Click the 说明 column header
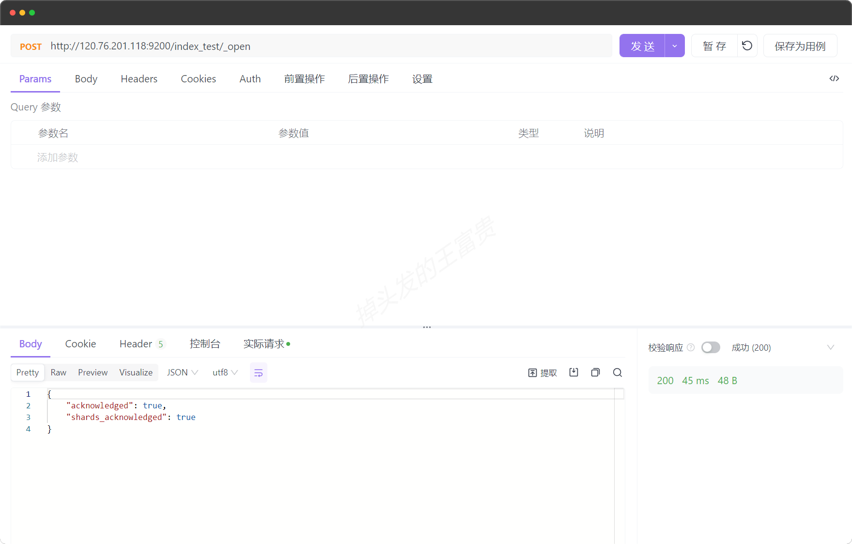The width and height of the screenshot is (852, 544). point(594,133)
